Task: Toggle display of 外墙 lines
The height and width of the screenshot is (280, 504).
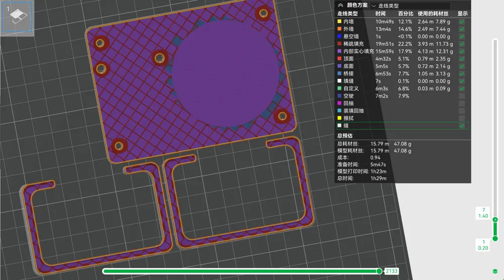Action: point(462,29)
